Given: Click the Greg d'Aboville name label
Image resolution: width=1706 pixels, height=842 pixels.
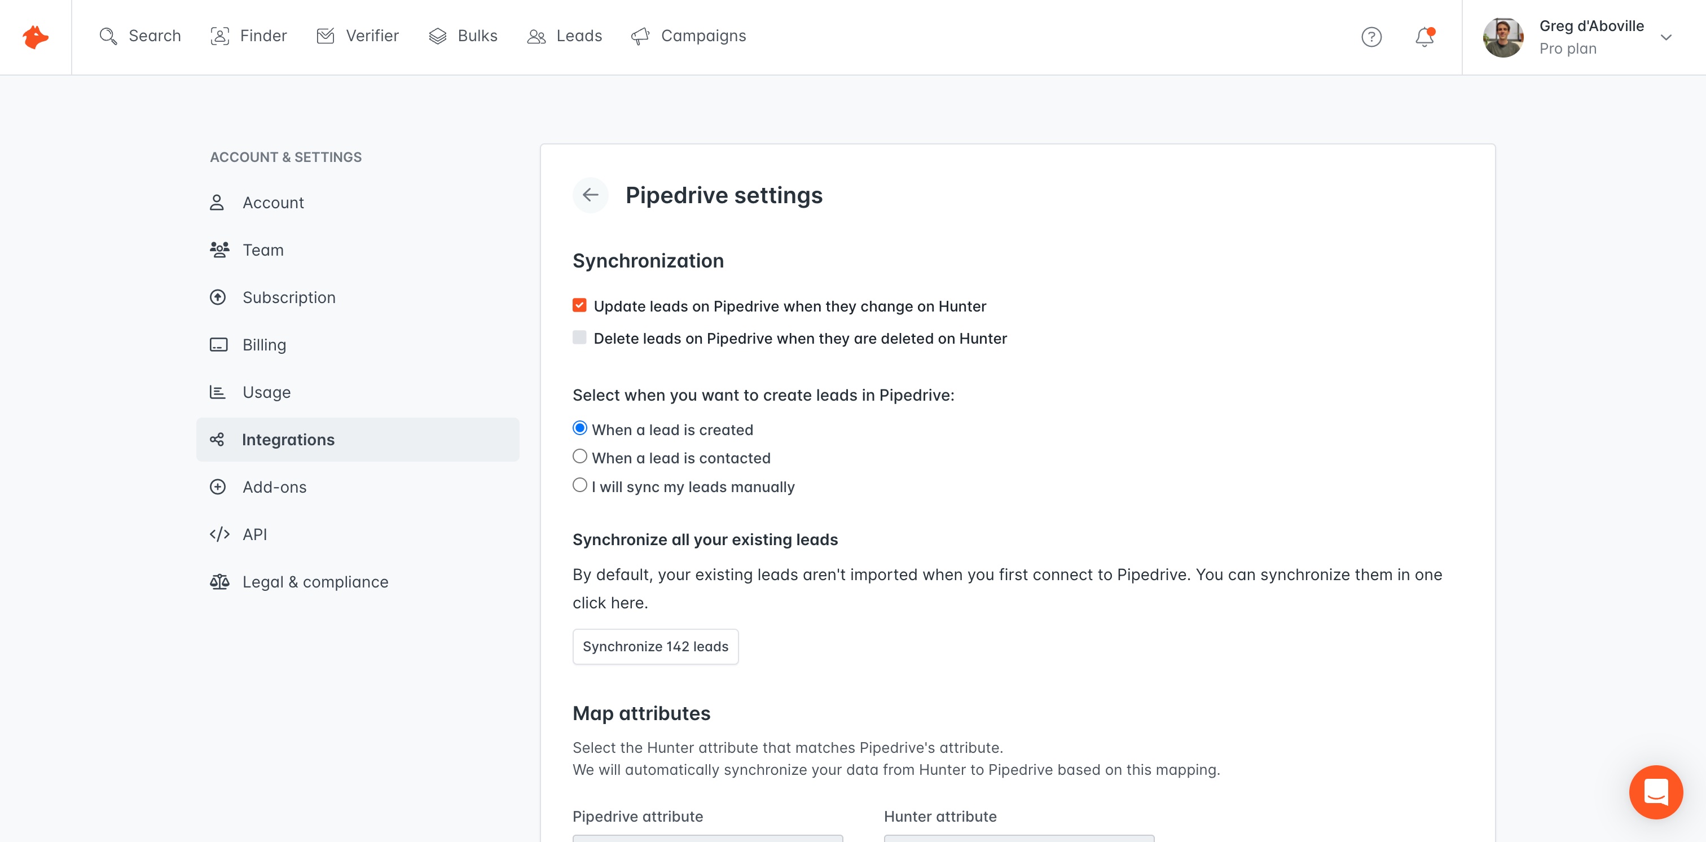Looking at the screenshot, I should [1591, 26].
